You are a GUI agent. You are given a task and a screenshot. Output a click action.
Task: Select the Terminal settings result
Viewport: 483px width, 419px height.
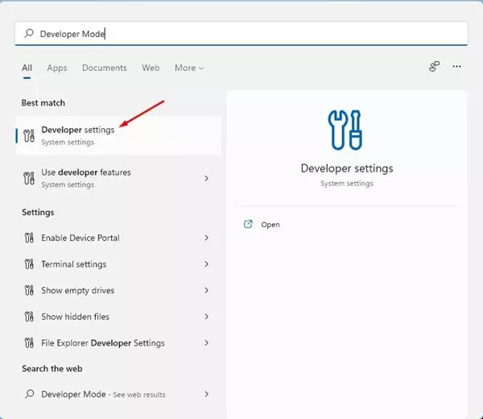pyautogui.click(x=118, y=264)
